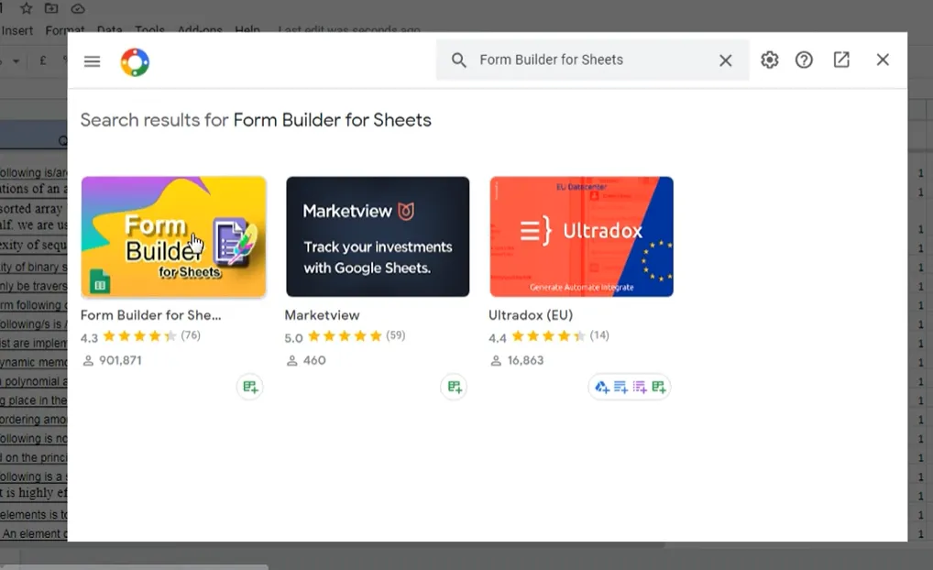This screenshot has height=570, width=933.
Task: Open the Form Builder for Sheets thumbnail
Action: (x=173, y=236)
